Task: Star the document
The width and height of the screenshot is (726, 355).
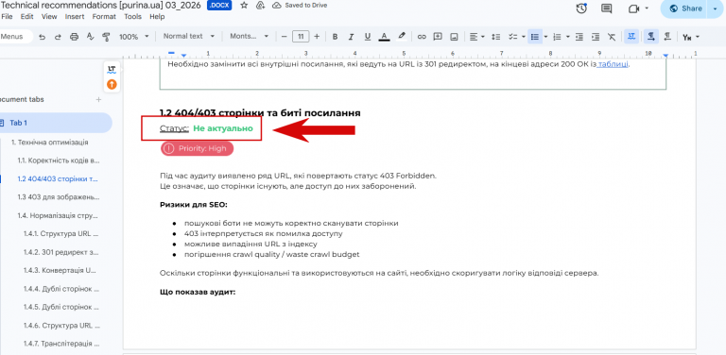Action: pyautogui.click(x=244, y=6)
